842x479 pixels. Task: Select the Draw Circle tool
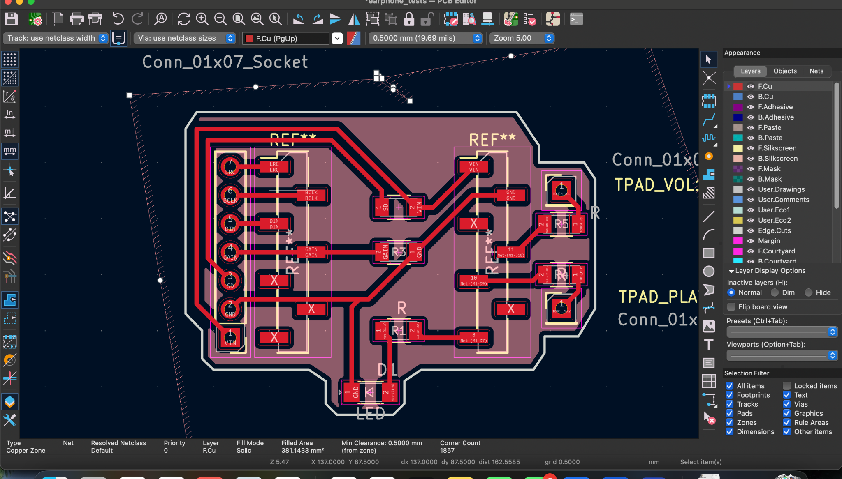709,271
